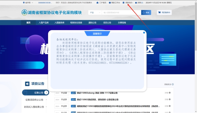Open the 2024年台式计算机封闭式框架协议采购项目 announcement
Viewport: 197px width, 113px height.
pos(118,106)
